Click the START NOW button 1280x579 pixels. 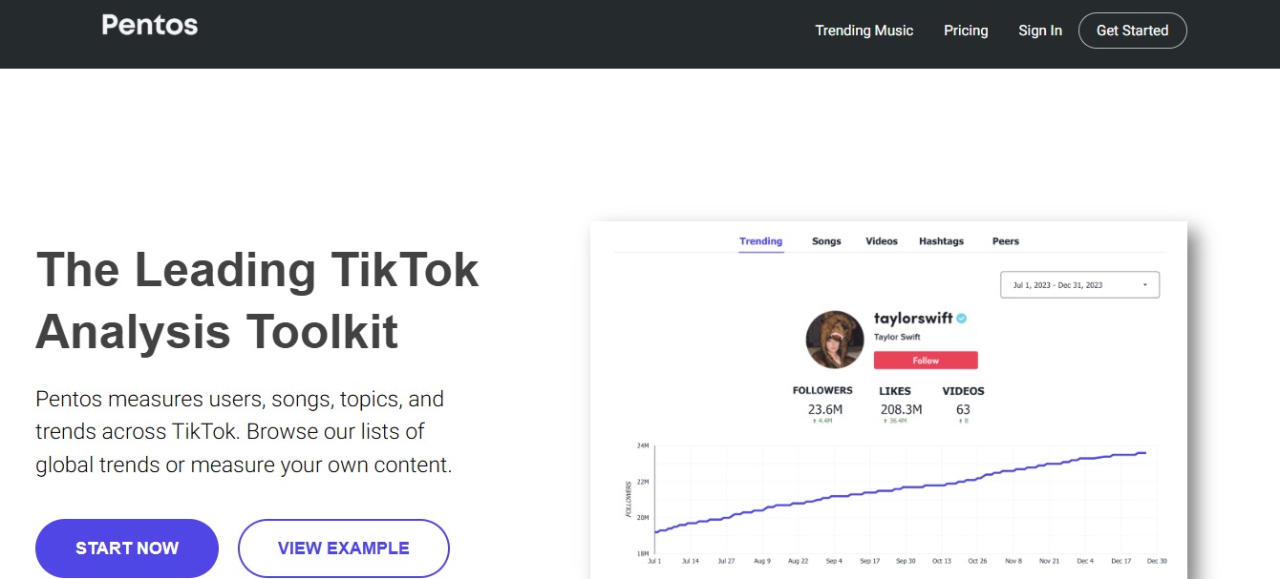[x=127, y=548]
